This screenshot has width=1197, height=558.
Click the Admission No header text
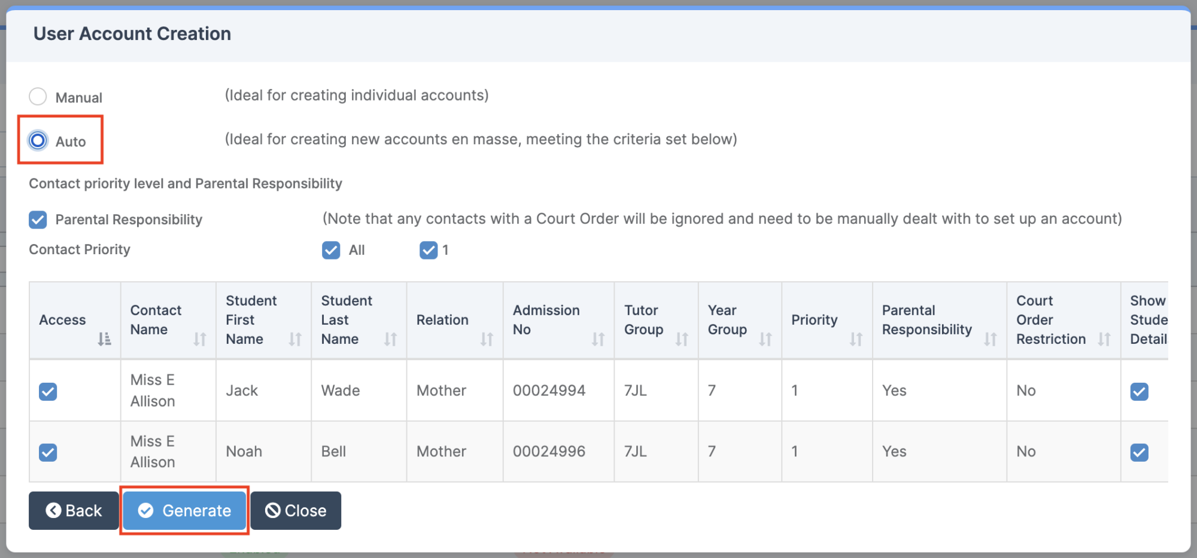(x=546, y=320)
